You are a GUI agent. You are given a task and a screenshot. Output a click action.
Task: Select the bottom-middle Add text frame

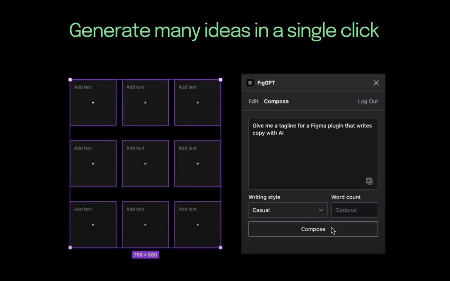[x=145, y=232]
